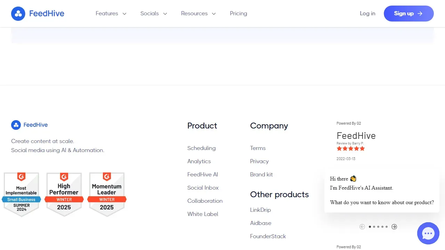Click the AI Assistant greeting message
445x250 pixels.
(x=382, y=191)
